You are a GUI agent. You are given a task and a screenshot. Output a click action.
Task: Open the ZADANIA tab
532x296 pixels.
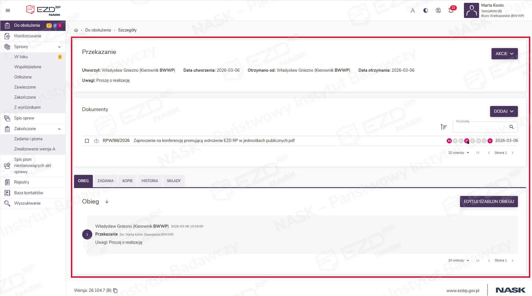click(x=105, y=181)
